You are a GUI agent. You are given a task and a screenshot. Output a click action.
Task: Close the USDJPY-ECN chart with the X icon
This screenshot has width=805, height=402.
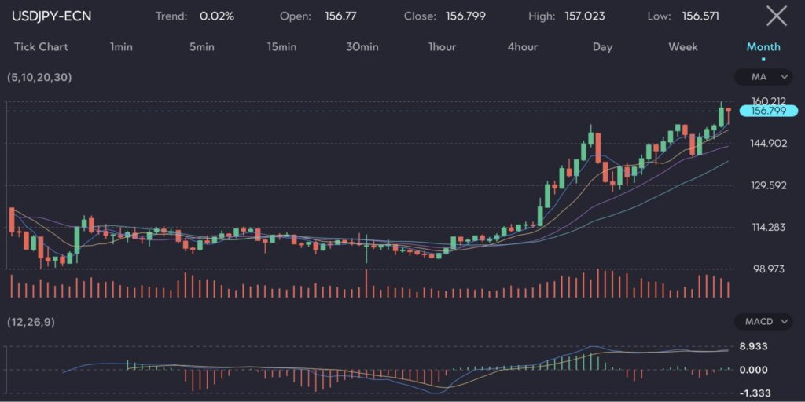[x=776, y=16]
